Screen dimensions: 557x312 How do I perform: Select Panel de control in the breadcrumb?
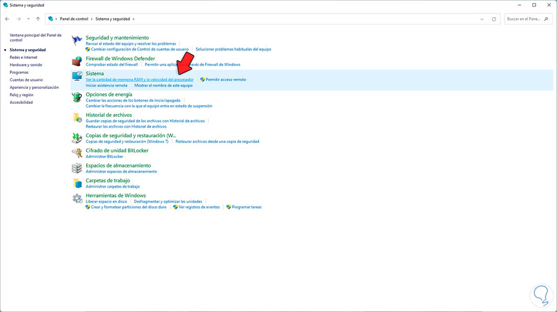click(74, 19)
